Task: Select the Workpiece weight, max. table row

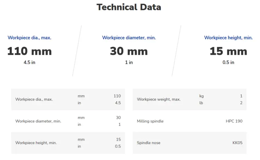Action: (190, 99)
